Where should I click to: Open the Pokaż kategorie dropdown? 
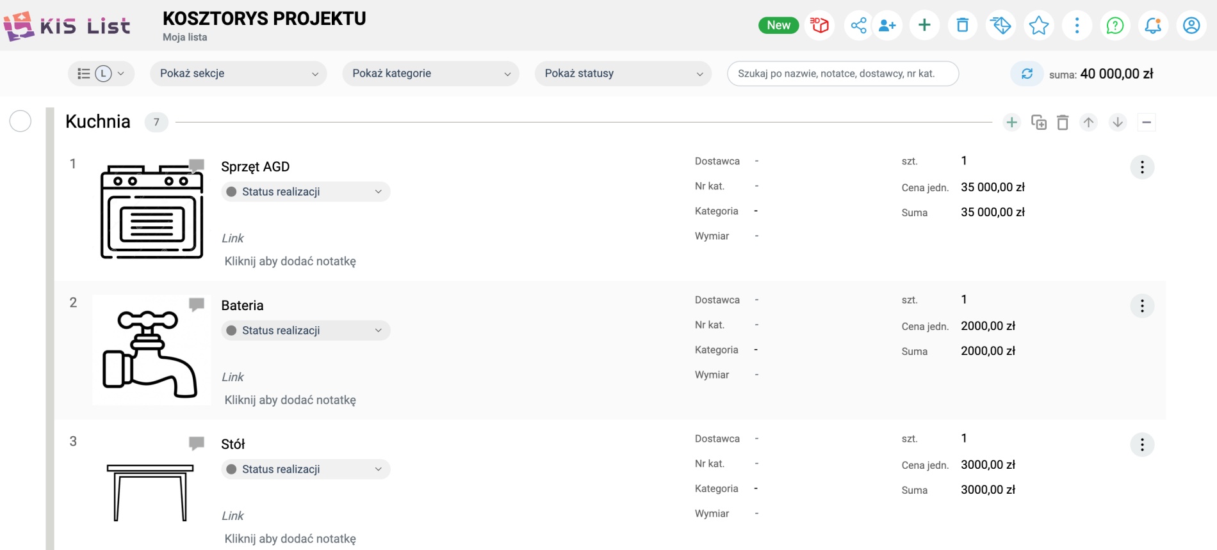pyautogui.click(x=430, y=74)
